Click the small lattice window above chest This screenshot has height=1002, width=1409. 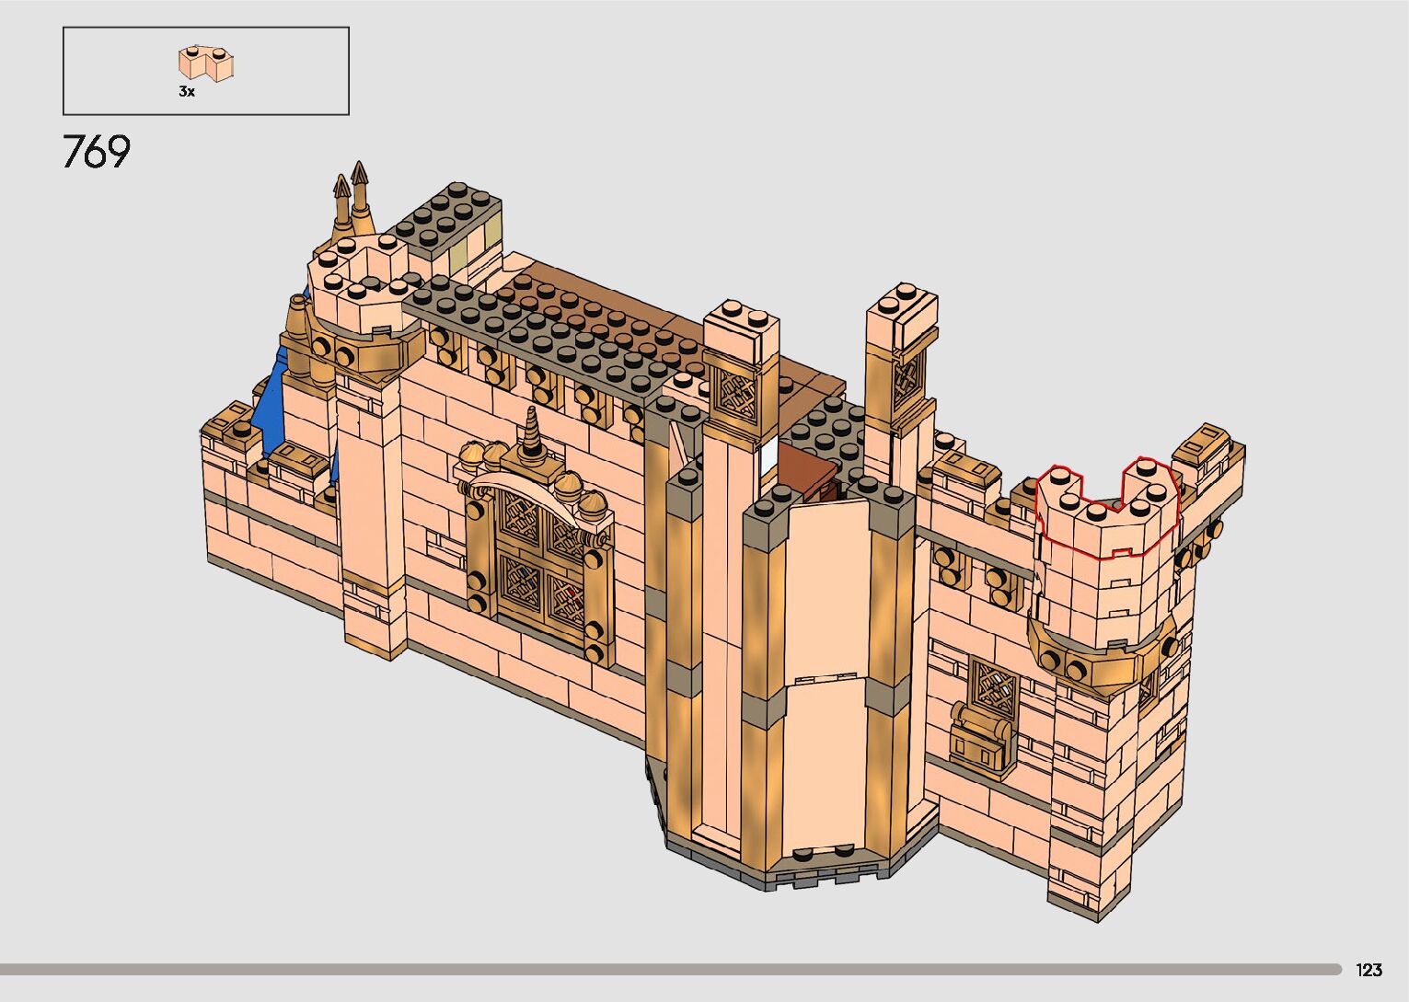994,681
